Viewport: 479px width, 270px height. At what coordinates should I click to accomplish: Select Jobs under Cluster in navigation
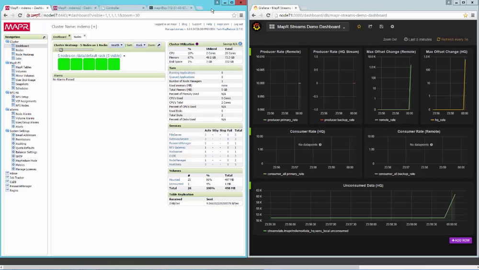click(x=19, y=59)
